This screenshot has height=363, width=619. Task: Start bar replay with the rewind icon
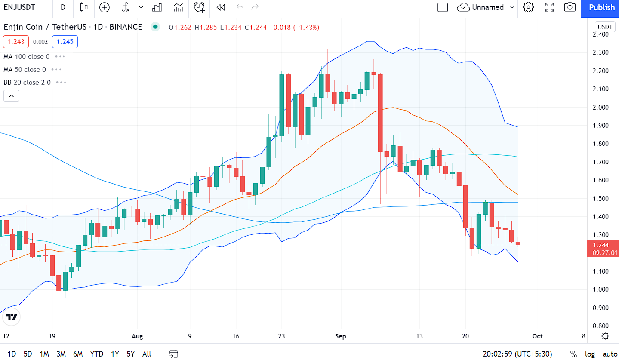(x=221, y=7)
